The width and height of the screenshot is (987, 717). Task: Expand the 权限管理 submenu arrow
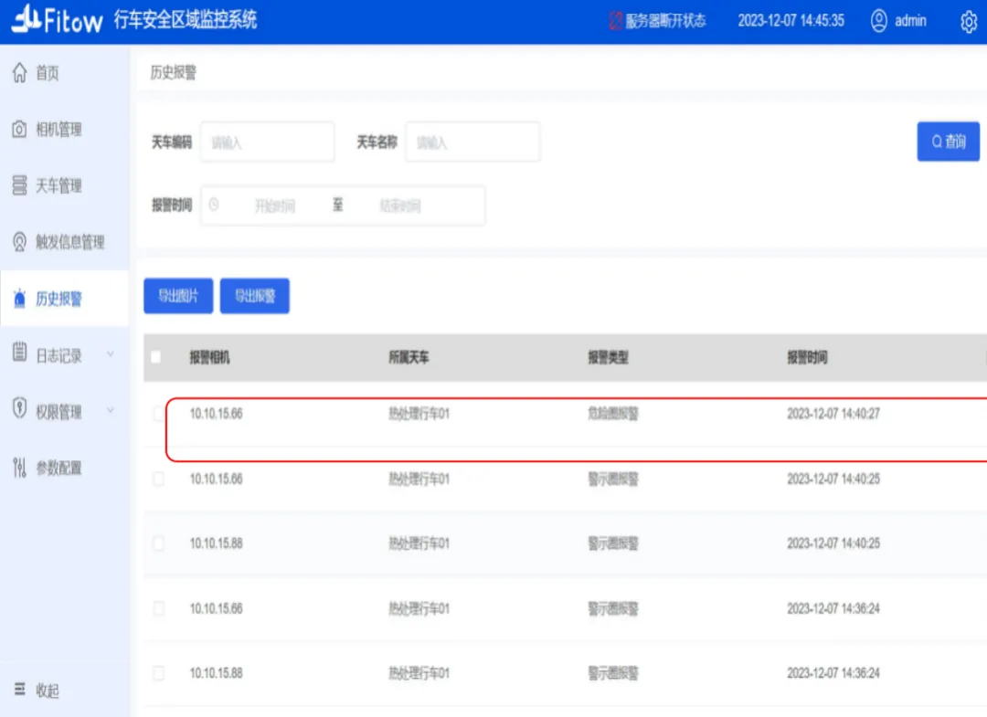point(111,411)
